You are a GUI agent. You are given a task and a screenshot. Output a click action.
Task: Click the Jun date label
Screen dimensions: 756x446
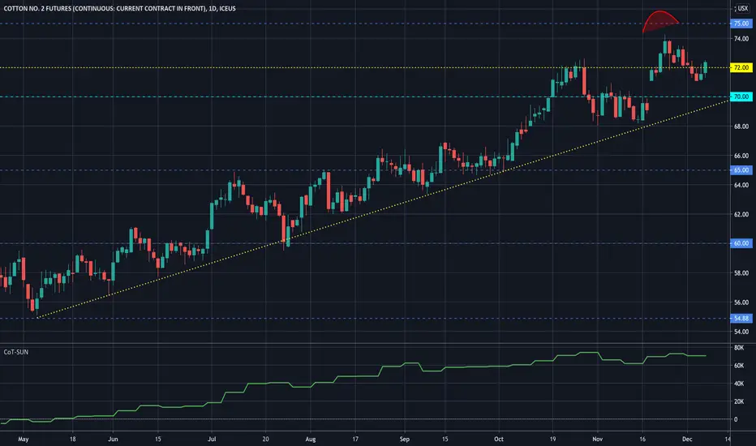(x=113, y=440)
